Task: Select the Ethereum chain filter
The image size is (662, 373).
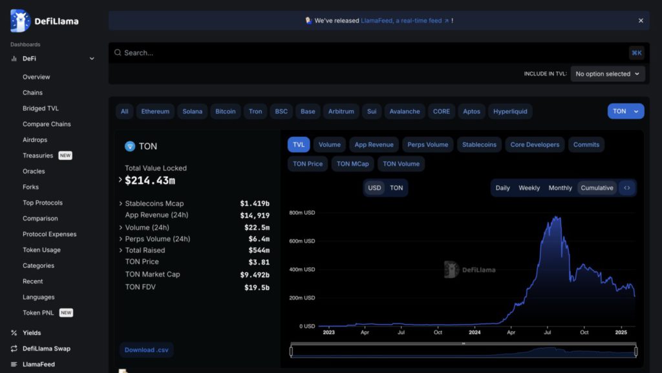Action: tap(155, 111)
